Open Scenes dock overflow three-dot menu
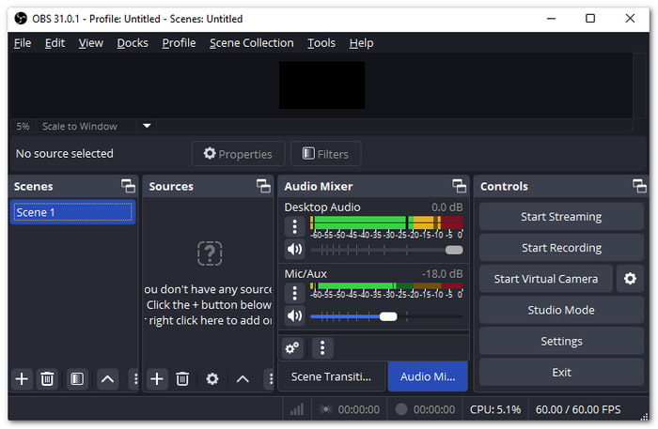Screen dimensions: 658x429 [x=135, y=379]
